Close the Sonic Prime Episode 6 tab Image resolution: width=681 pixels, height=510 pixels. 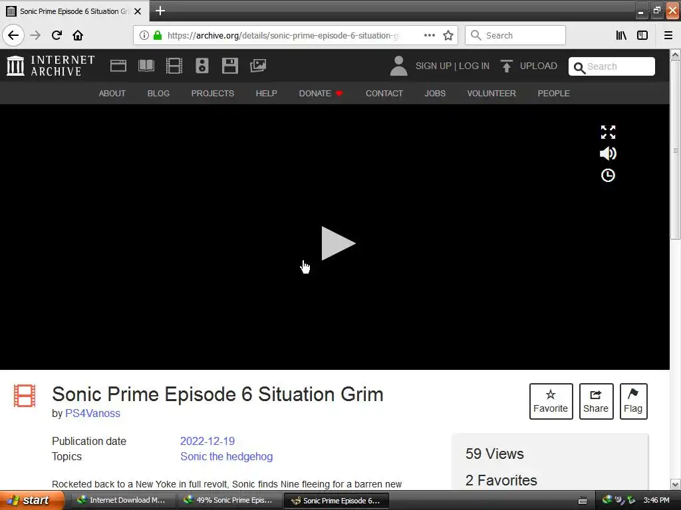[138, 11]
